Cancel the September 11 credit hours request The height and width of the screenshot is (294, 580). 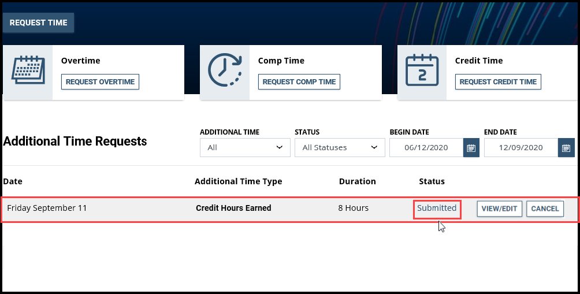[x=545, y=209]
